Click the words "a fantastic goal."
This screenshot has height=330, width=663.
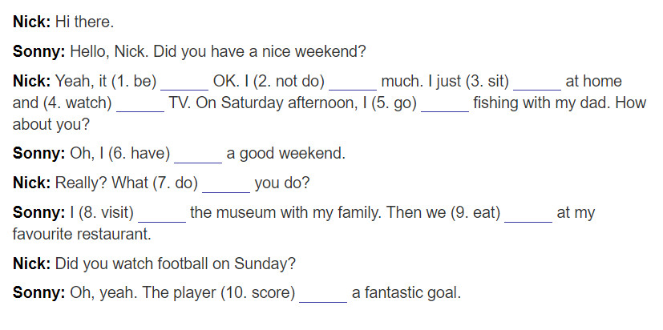[406, 293]
